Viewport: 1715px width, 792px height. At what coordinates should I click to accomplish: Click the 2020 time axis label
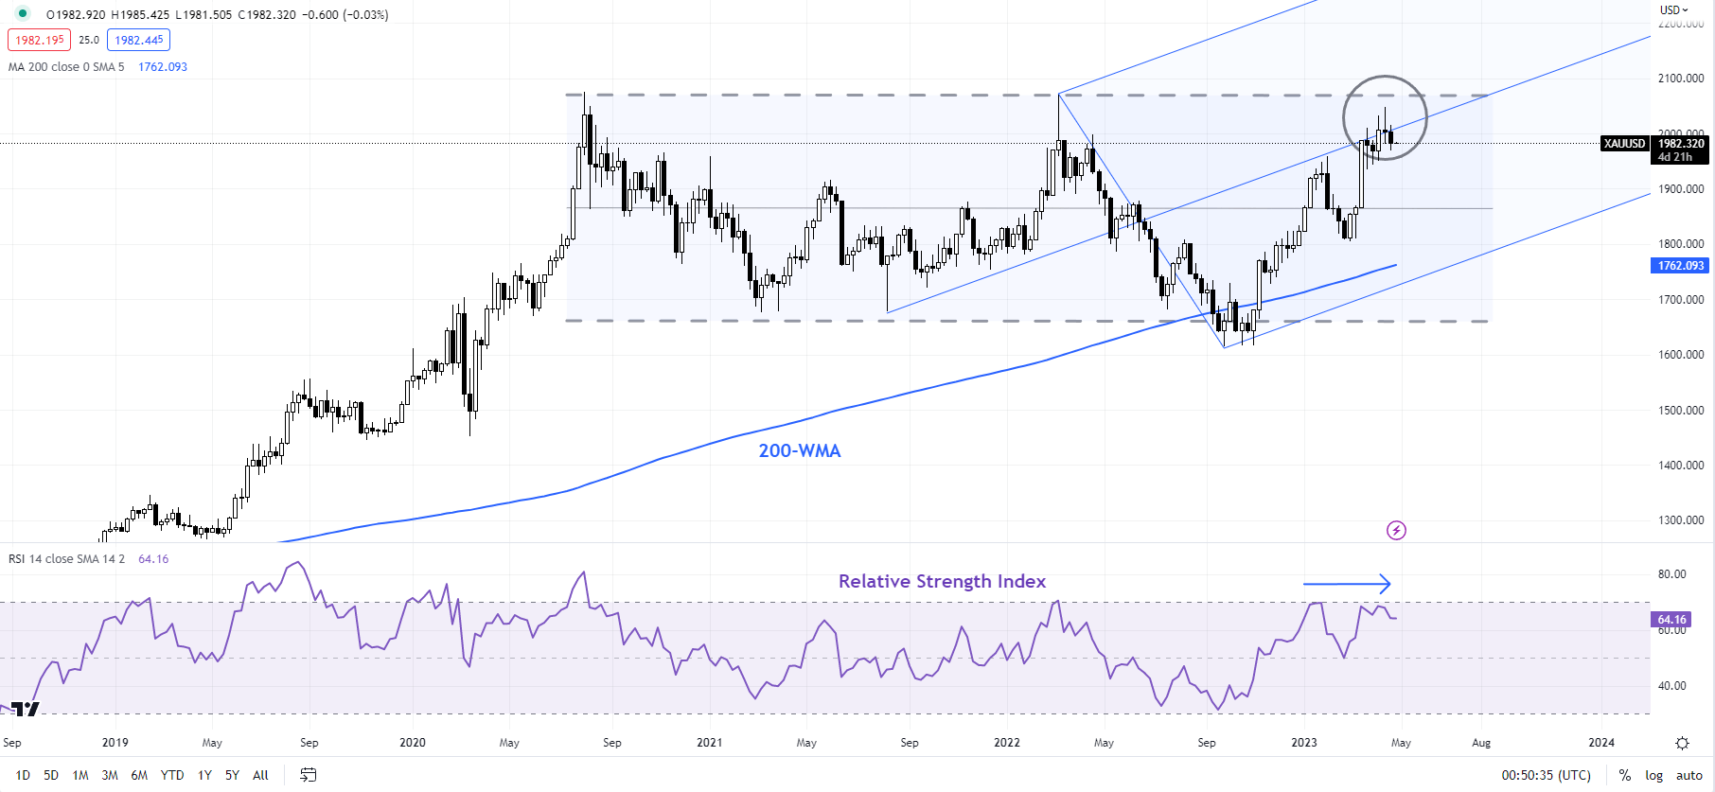click(x=413, y=743)
